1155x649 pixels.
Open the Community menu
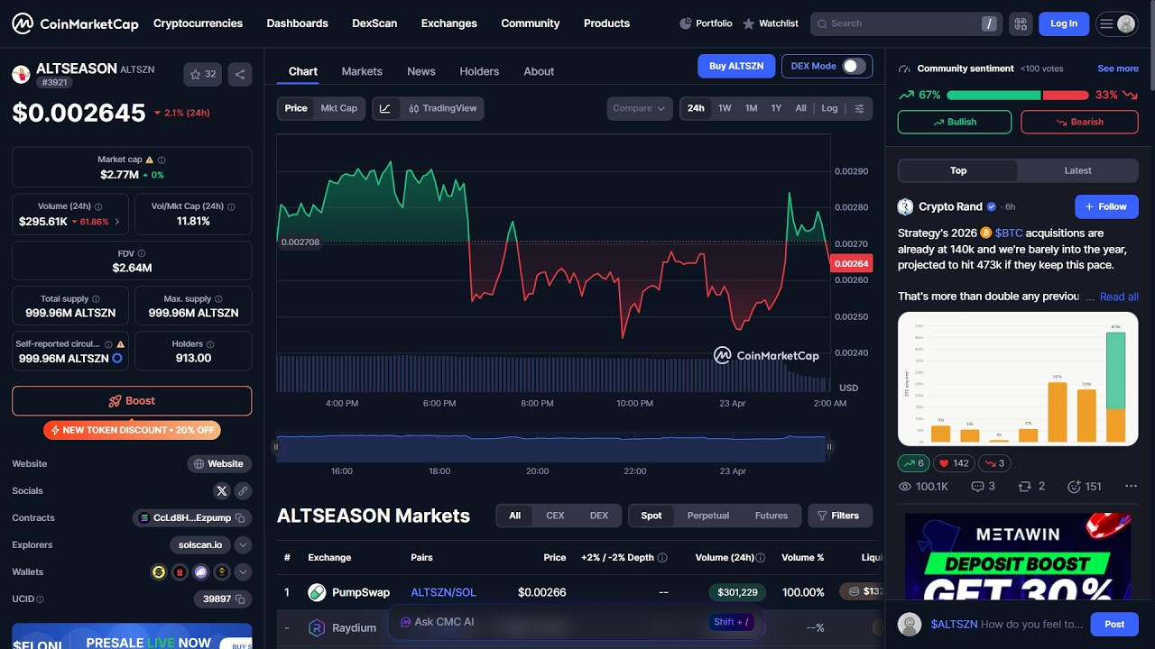point(531,23)
